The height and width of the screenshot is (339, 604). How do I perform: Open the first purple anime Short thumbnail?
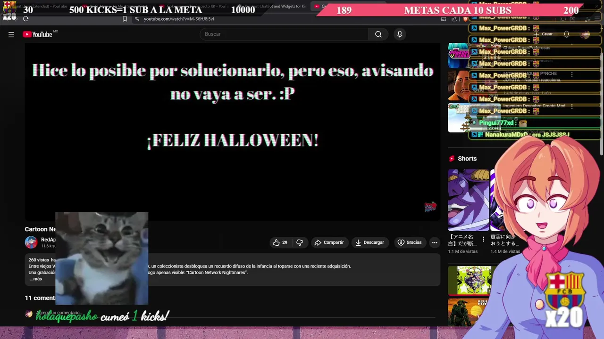pyautogui.click(x=469, y=200)
